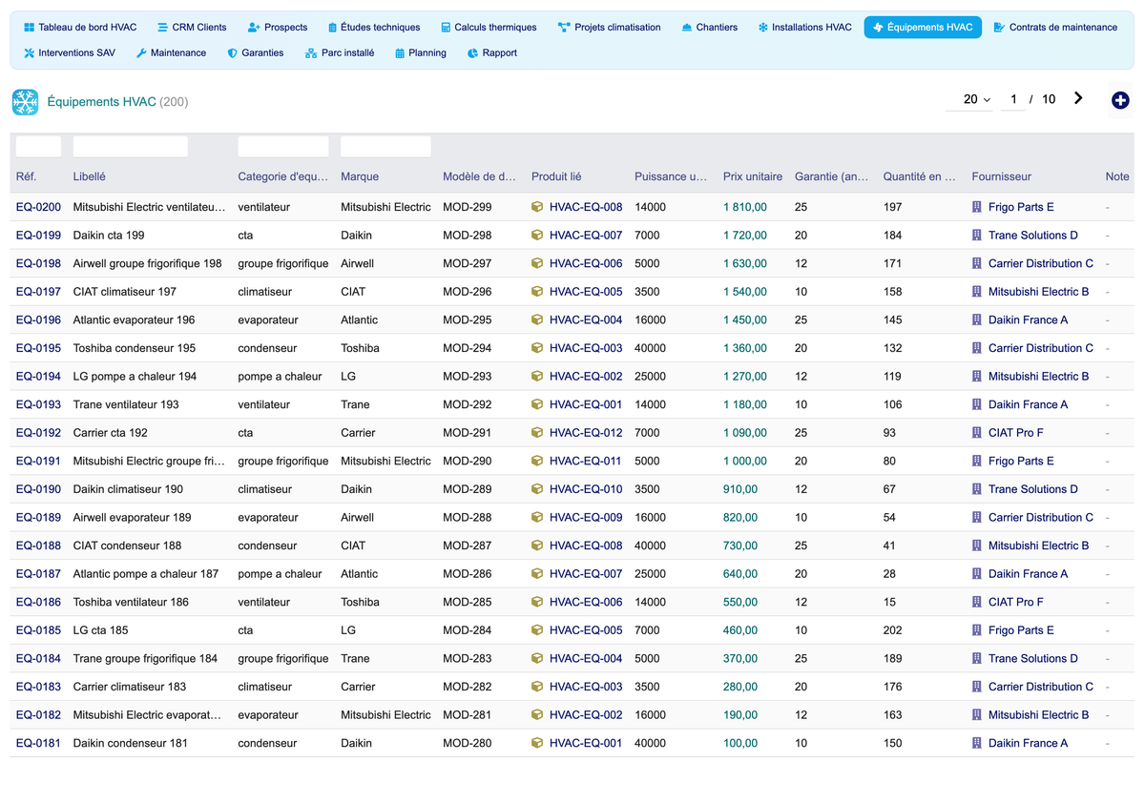Click product cube icon in EQ-0184 row
The height and width of the screenshot is (803, 1145).
pyautogui.click(x=537, y=659)
